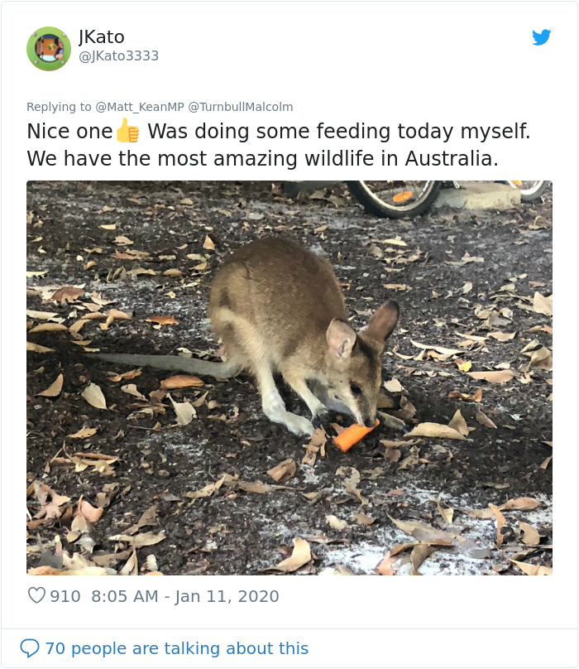
Task: Click JKato's profile avatar
Action: (49, 49)
